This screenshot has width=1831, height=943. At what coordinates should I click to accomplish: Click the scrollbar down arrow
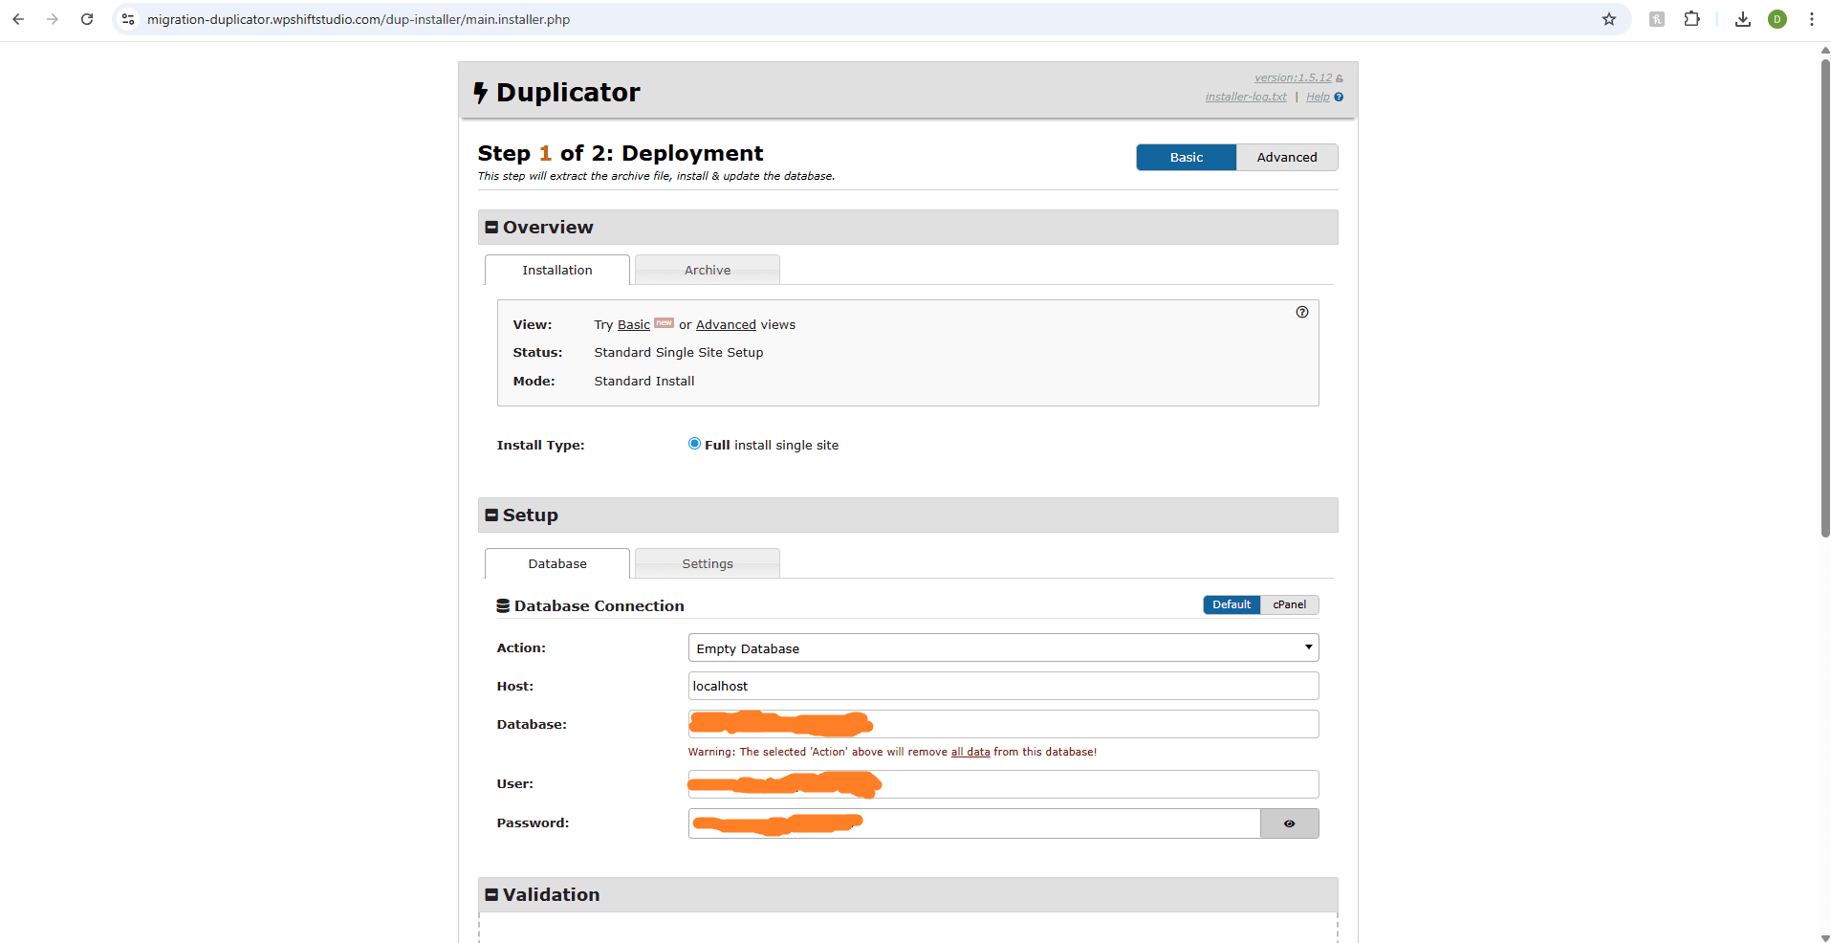[1825, 937]
